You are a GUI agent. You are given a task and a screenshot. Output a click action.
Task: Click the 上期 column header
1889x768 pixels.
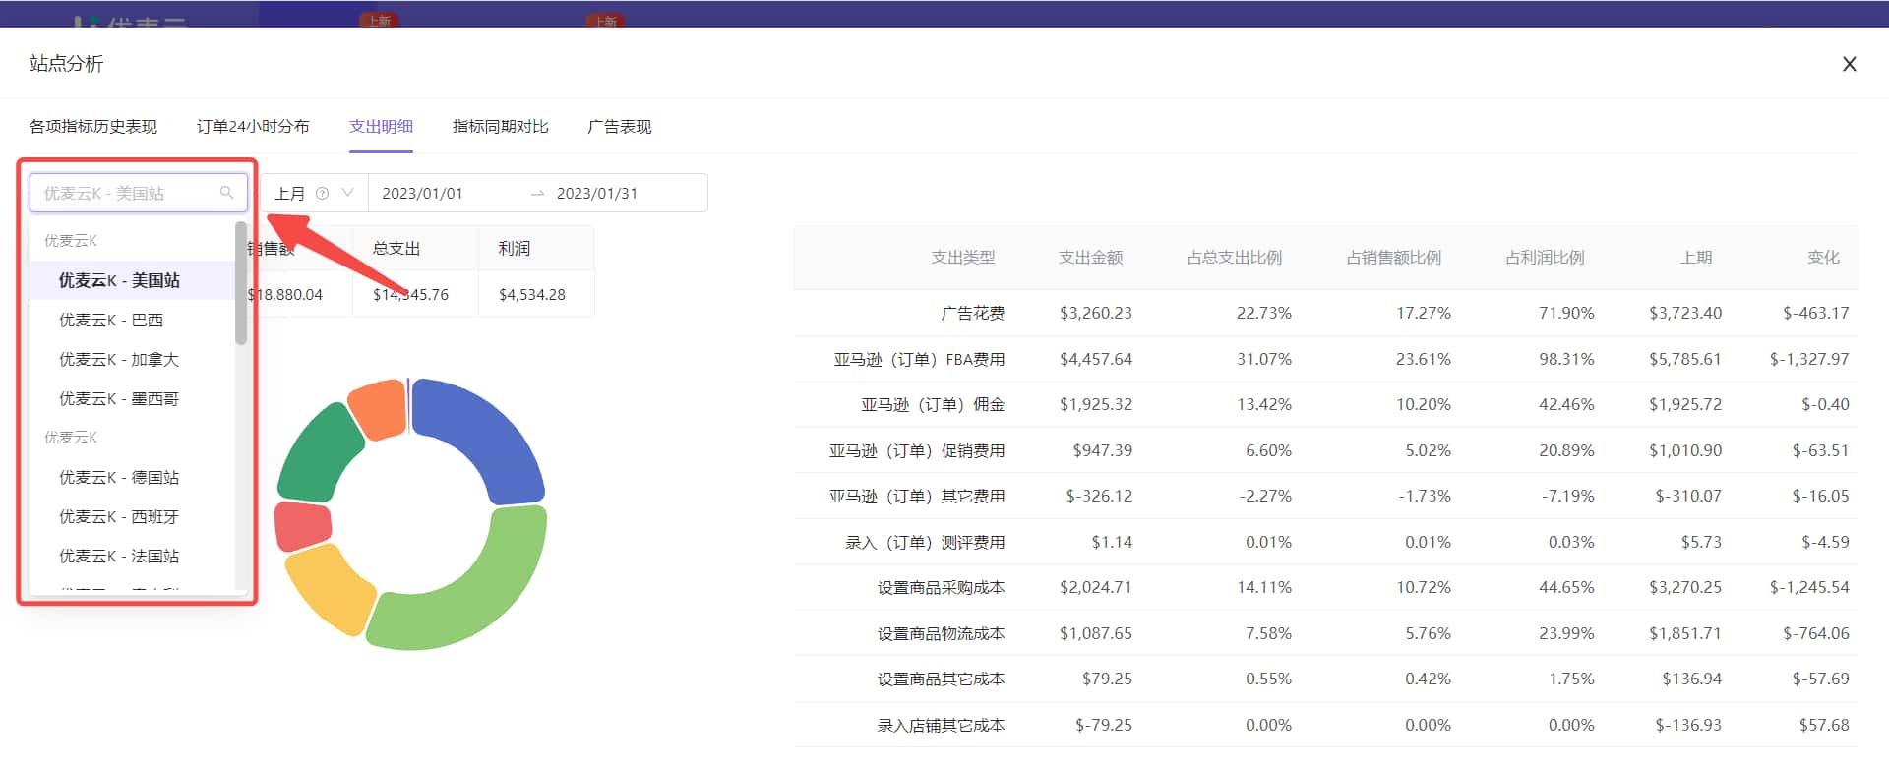pyautogui.click(x=1696, y=258)
